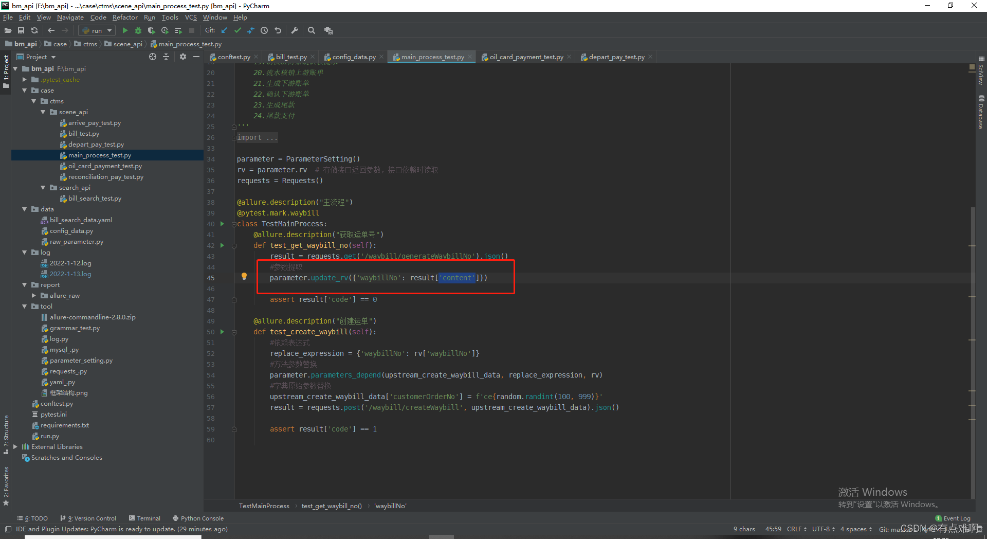Collapse the tool folder
The width and height of the screenshot is (987, 539).
pos(25,307)
